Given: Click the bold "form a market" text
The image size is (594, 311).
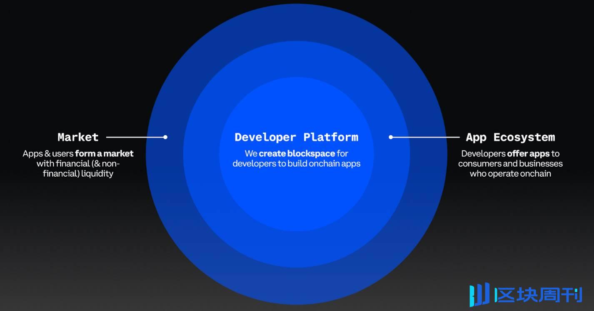Looking at the screenshot, I should 104,153.
